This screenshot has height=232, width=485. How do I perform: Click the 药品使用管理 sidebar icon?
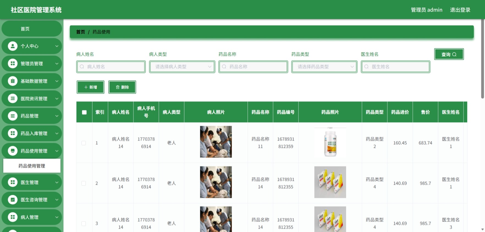point(12,151)
